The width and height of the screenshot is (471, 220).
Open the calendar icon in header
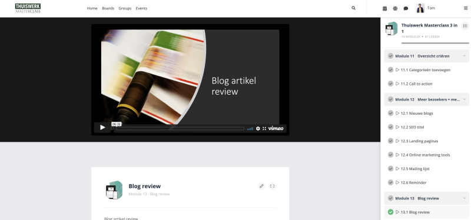(x=385, y=8)
